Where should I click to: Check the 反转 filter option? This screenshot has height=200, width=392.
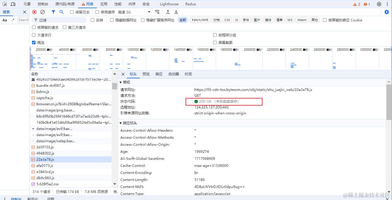click(x=92, y=20)
